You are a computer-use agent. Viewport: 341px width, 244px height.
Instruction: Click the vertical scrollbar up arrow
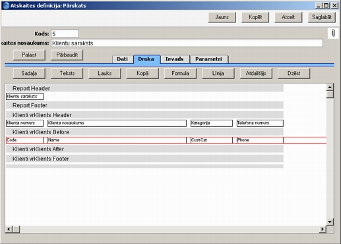(330, 87)
